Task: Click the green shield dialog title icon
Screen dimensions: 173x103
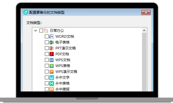Action: (x=26, y=12)
